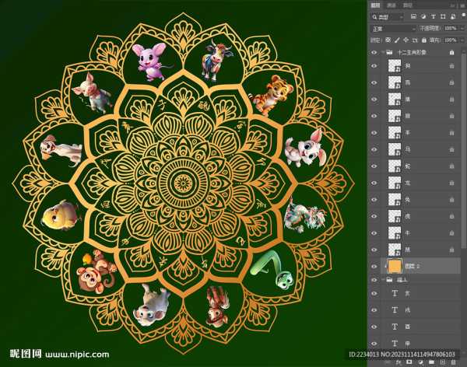
Task: Switch to the 图层 tab
Action: click(x=375, y=5)
